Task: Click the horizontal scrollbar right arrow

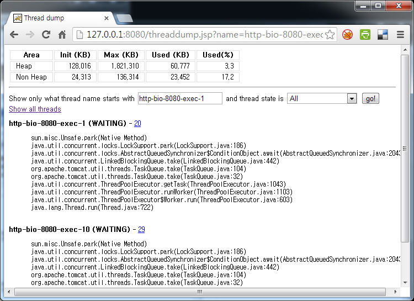Action: 396,291
